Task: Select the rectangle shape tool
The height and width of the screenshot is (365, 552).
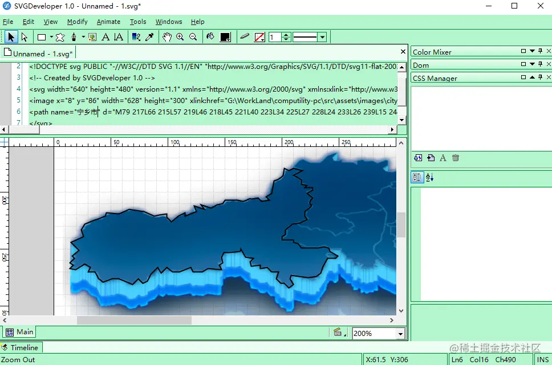Action: coord(42,37)
